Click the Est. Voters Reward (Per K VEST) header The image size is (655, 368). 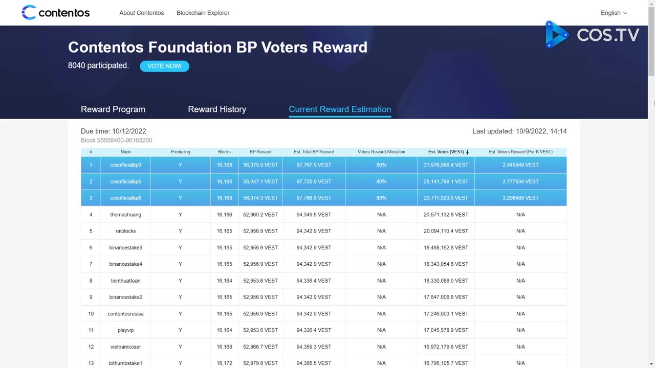(x=520, y=152)
